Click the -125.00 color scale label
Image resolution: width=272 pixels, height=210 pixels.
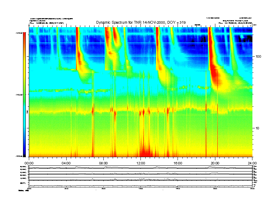[x=19, y=33]
